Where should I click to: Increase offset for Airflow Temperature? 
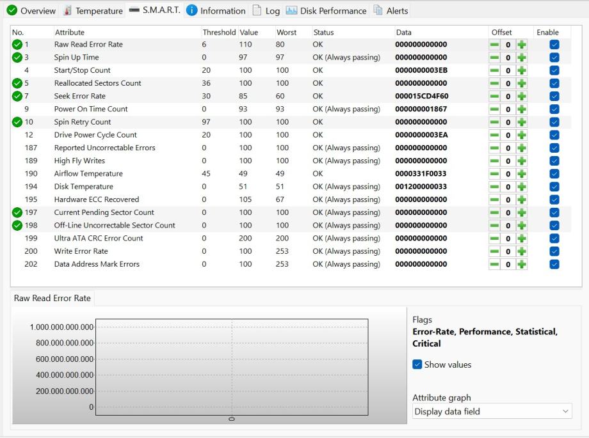click(x=521, y=174)
